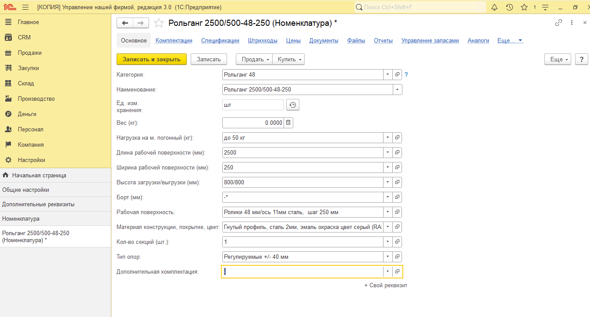The width and height of the screenshot is (590, 317).
Task: Open Категория value with the open-form icon
Action: [397, 75]
